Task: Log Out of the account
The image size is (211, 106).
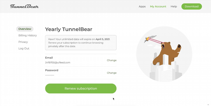Action: 24,49
